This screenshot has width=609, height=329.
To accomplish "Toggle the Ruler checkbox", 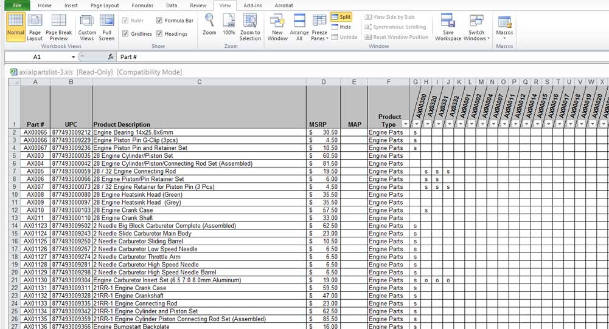I will [125, 21].
